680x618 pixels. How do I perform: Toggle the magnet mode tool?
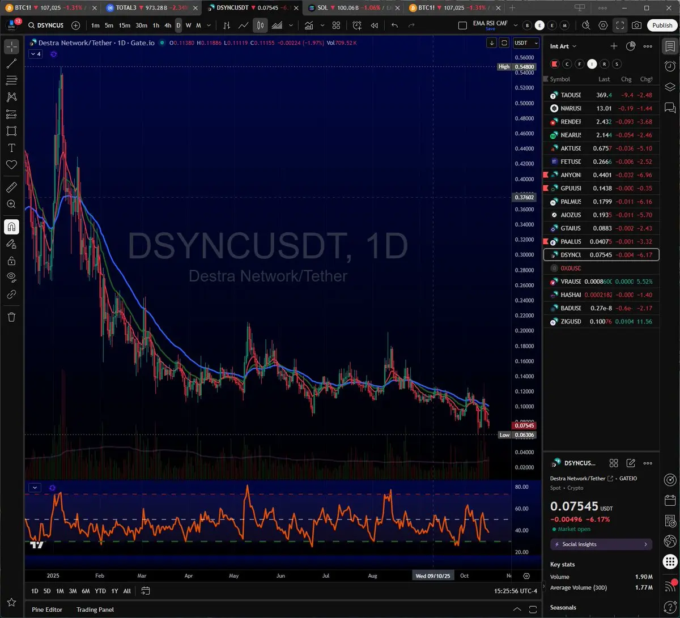(x=11, y=227)
